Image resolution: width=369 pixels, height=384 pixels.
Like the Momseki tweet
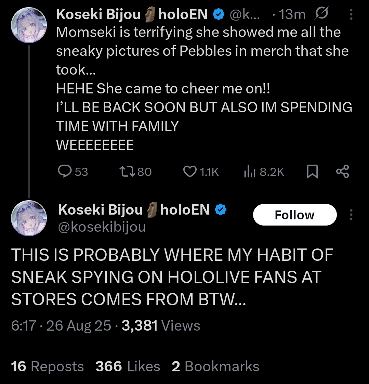pyautogui.click(x=201, y=171)
